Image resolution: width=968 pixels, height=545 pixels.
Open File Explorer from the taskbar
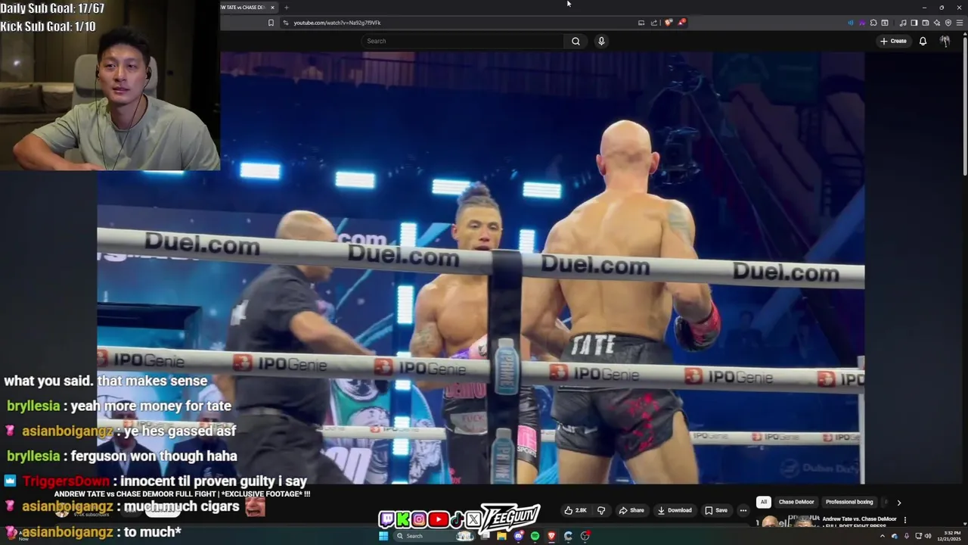[501, 536]
